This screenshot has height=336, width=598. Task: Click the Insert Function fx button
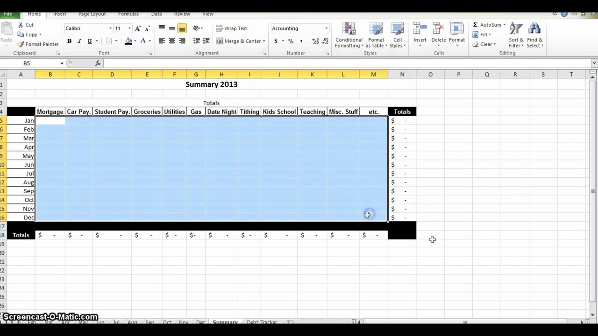coord(98,63)
